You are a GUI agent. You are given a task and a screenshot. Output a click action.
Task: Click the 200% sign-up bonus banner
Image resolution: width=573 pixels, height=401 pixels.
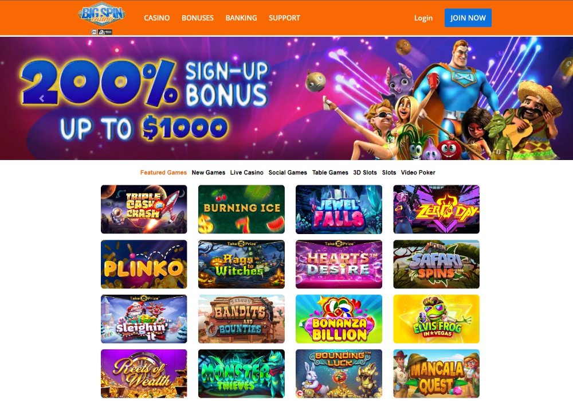coord(286,98)
